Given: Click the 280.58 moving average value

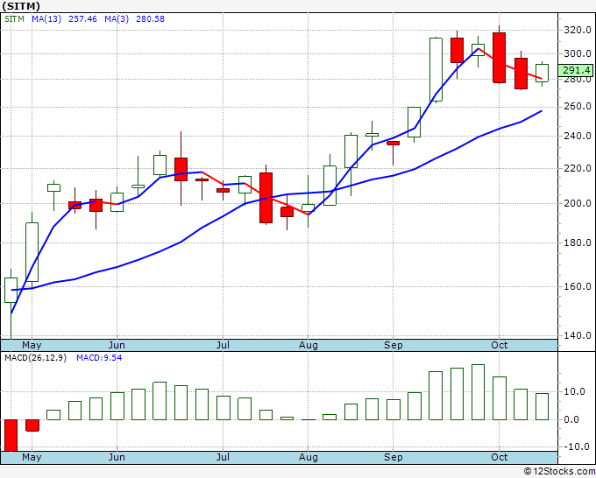Looking at the screenshot, I should tap(150, 19).
